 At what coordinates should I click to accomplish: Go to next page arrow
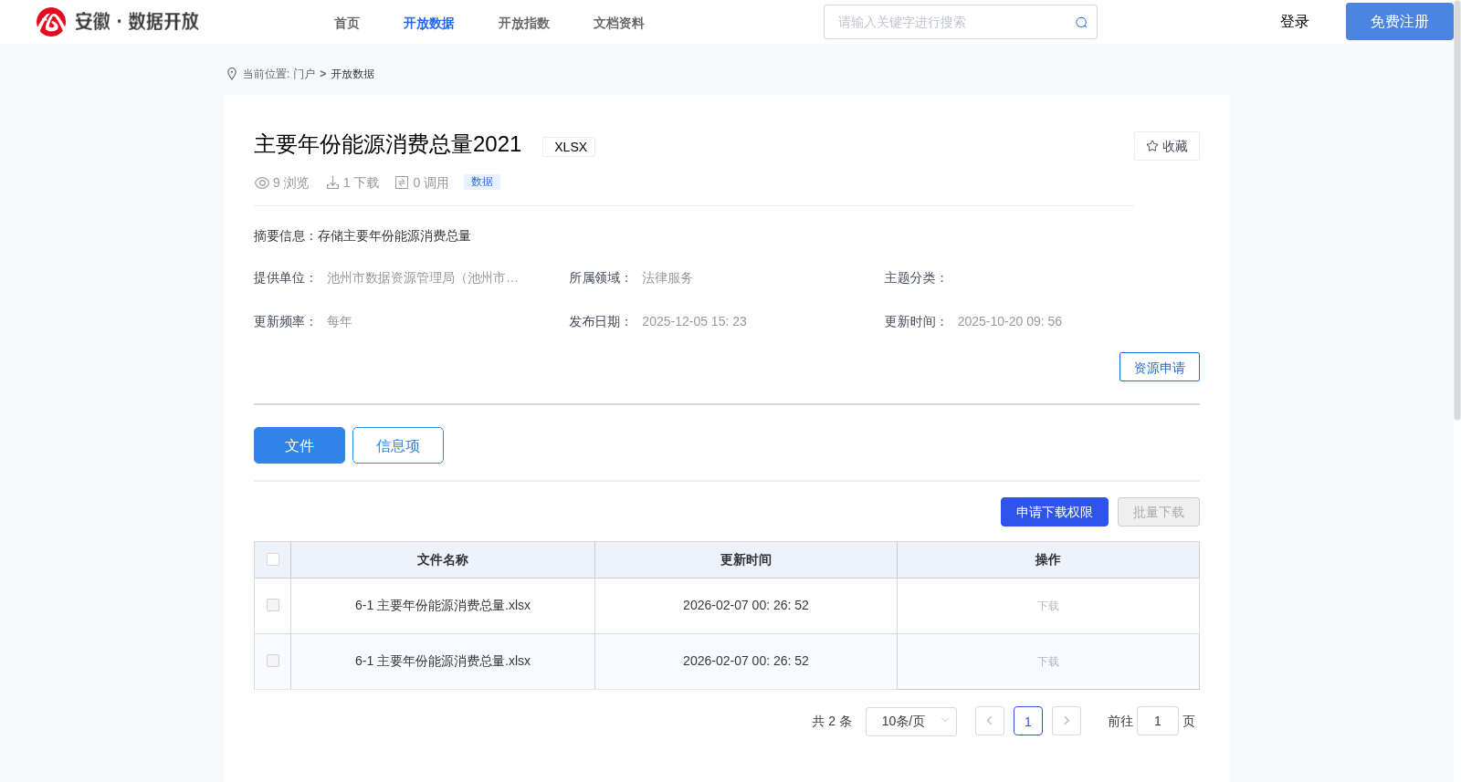tap(1067, 721)
